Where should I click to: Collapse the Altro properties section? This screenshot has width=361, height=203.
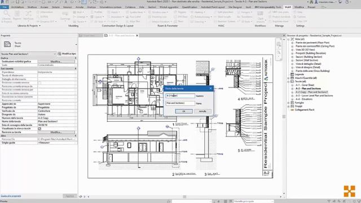[x=76, y=136]
